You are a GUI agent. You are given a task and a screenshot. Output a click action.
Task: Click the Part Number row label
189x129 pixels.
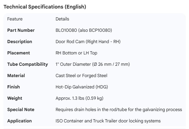tap(21, 30)
